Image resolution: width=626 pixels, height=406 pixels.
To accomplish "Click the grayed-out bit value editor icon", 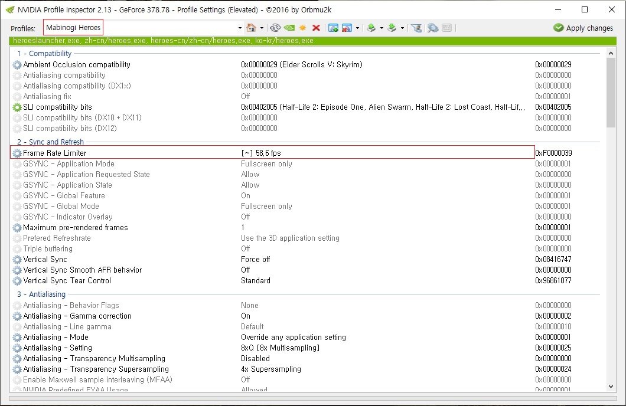I will point(447,28).
